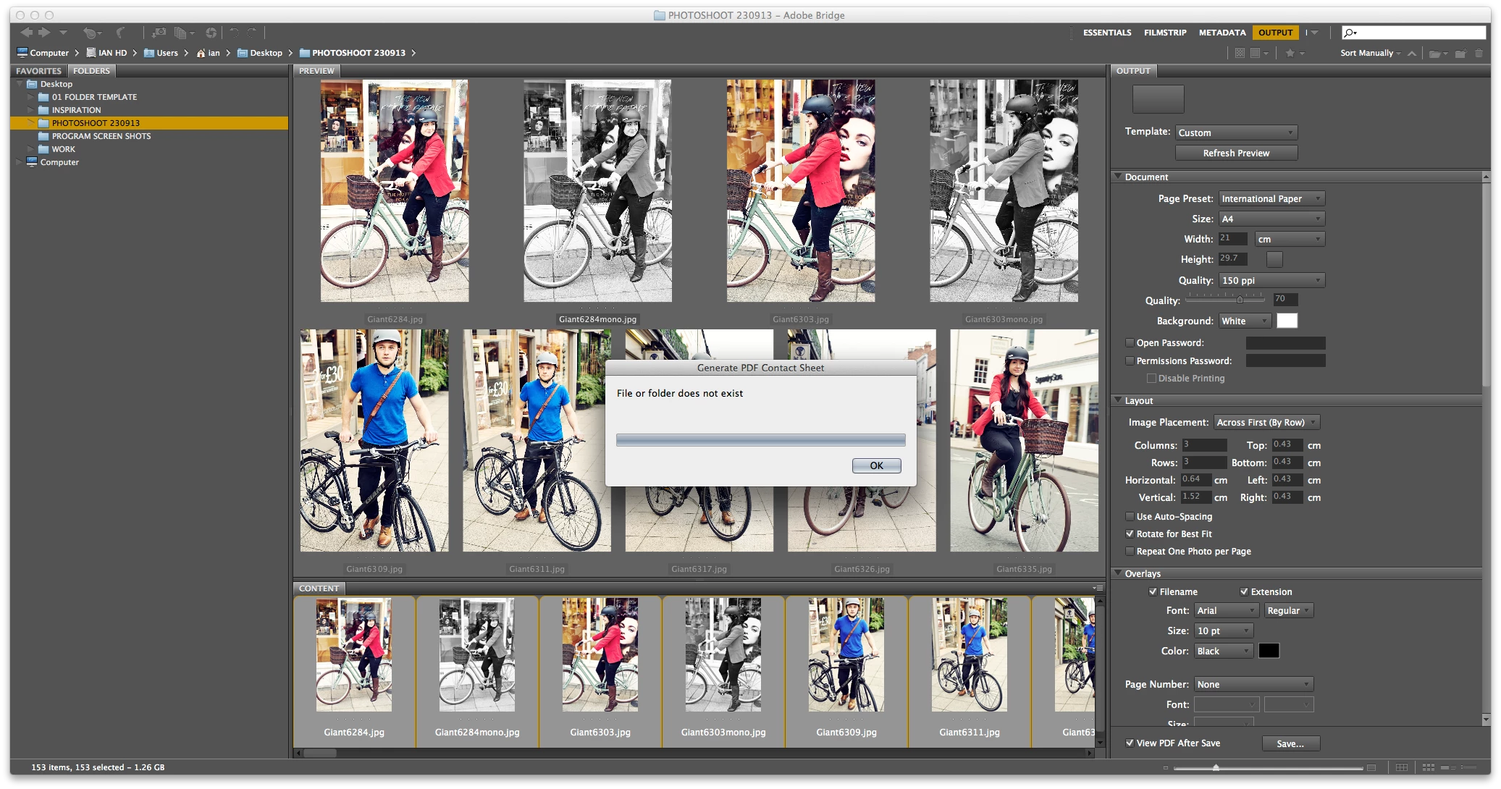Screen dimensions: 1501x789
Task: Open the Image Placement dropdown
Action: (1266, 422)
